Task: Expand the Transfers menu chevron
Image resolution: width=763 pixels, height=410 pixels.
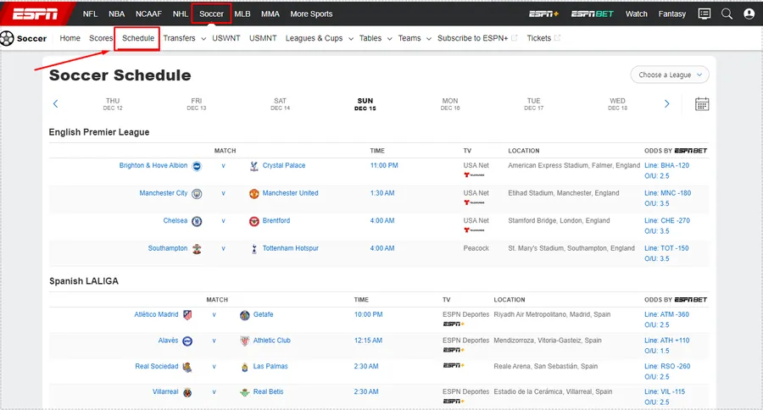Action: pos(203,38)
